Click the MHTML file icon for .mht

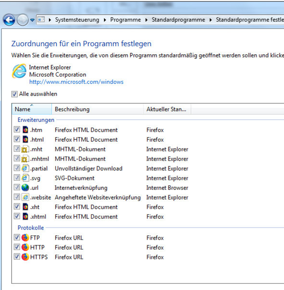[x=25, y=149]
